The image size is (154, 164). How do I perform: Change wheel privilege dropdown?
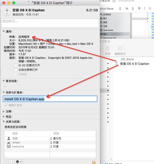coord(54,142)
